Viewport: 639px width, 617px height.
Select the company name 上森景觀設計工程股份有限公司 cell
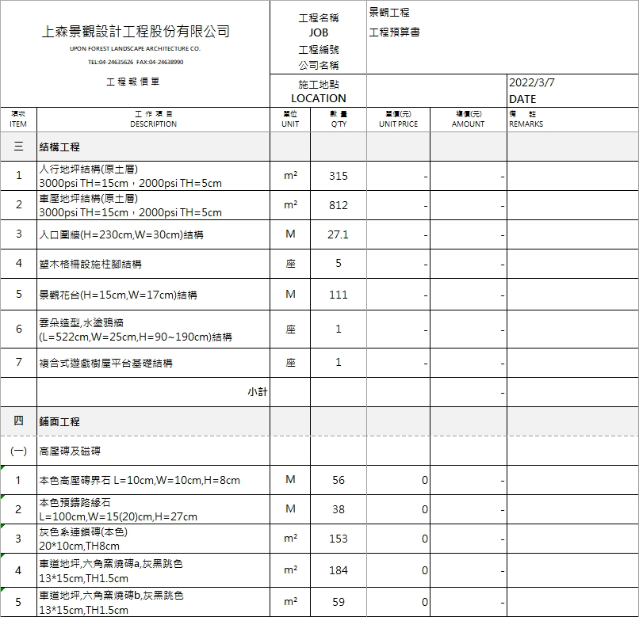click(x=136, y=32)
